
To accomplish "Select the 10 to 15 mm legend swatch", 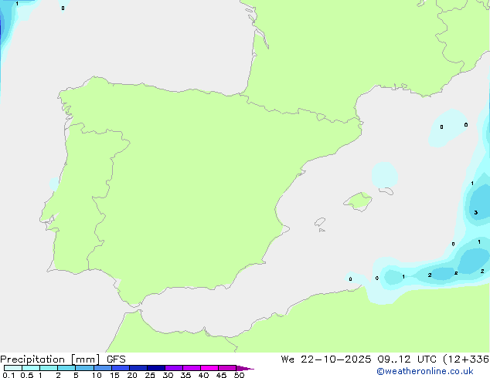I will (103, 368).
